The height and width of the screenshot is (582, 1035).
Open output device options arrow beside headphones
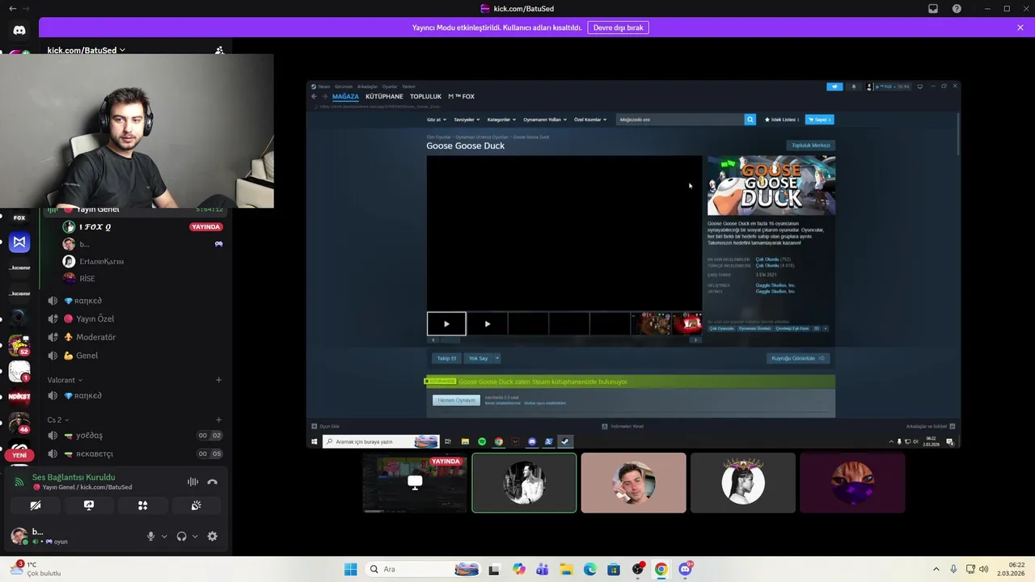click(x=195, y=536)
